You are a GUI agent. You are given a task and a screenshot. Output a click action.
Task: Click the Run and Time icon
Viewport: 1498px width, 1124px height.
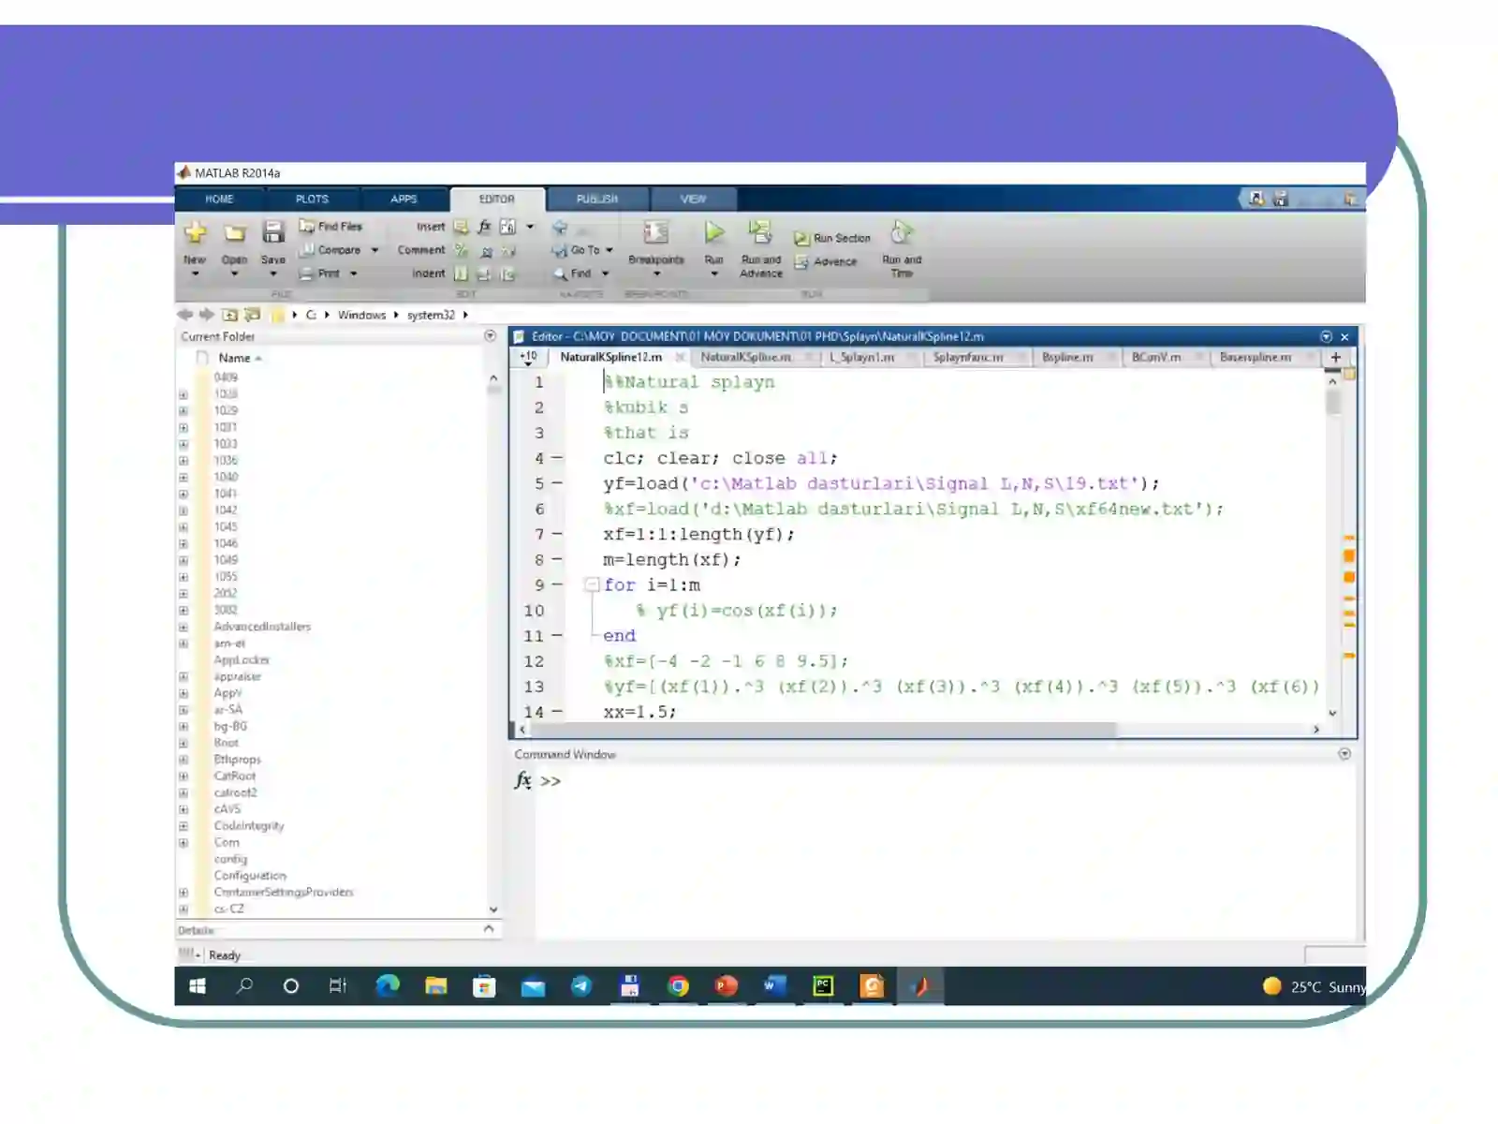click(x=902, y=231)
